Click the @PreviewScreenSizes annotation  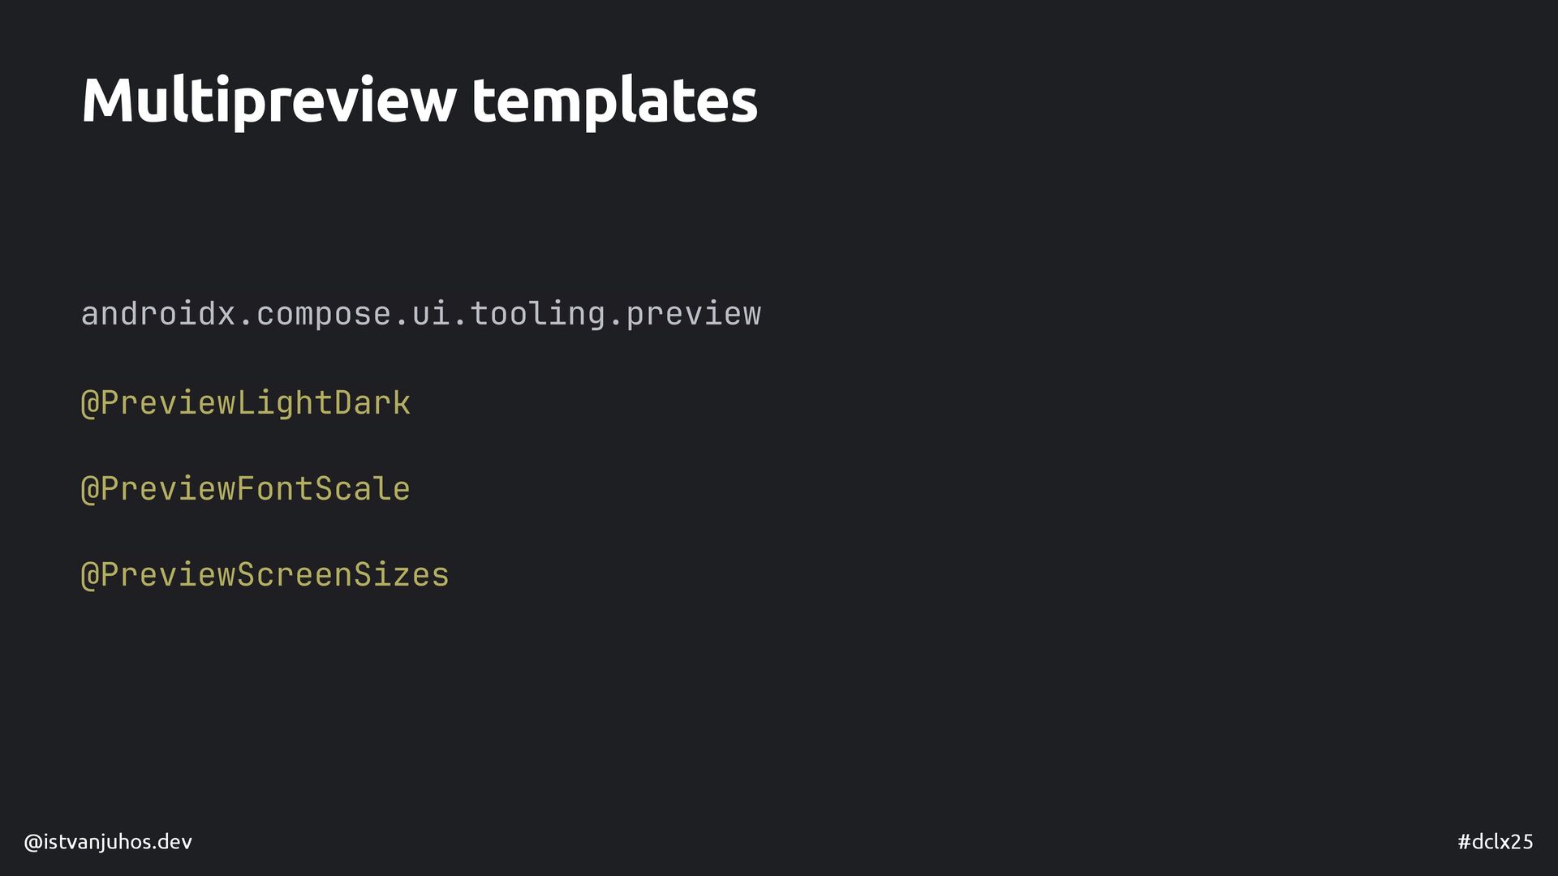tap(265, 575)
